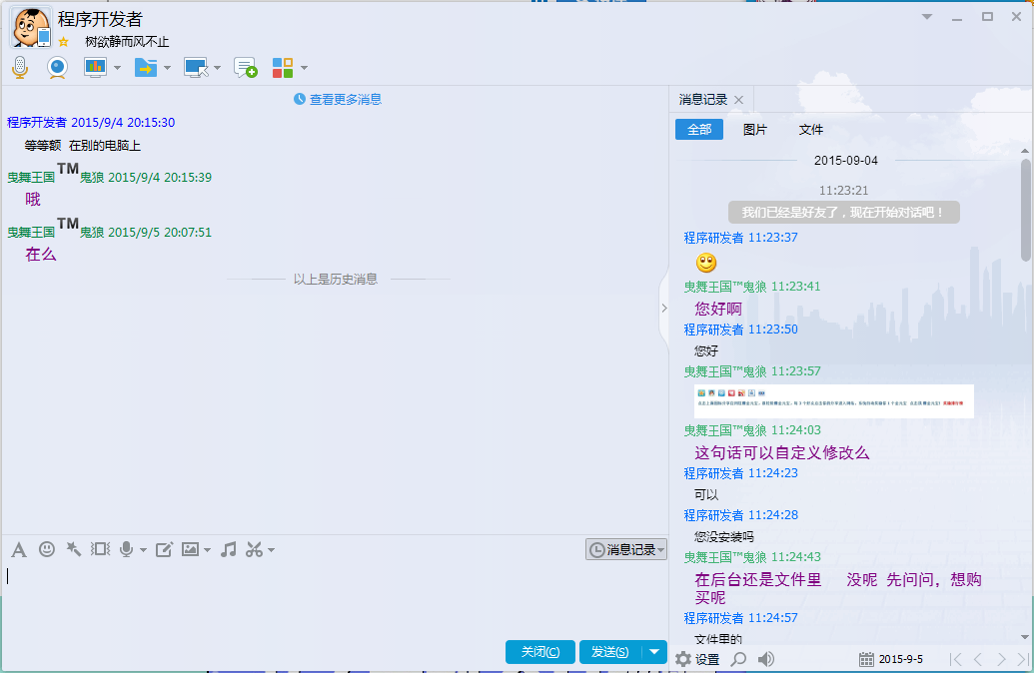Open the handwriting input pad icon
This screenshot has width=1034, height=673.
(164, 549)
